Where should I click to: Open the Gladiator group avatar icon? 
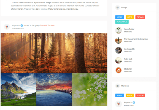118,70
